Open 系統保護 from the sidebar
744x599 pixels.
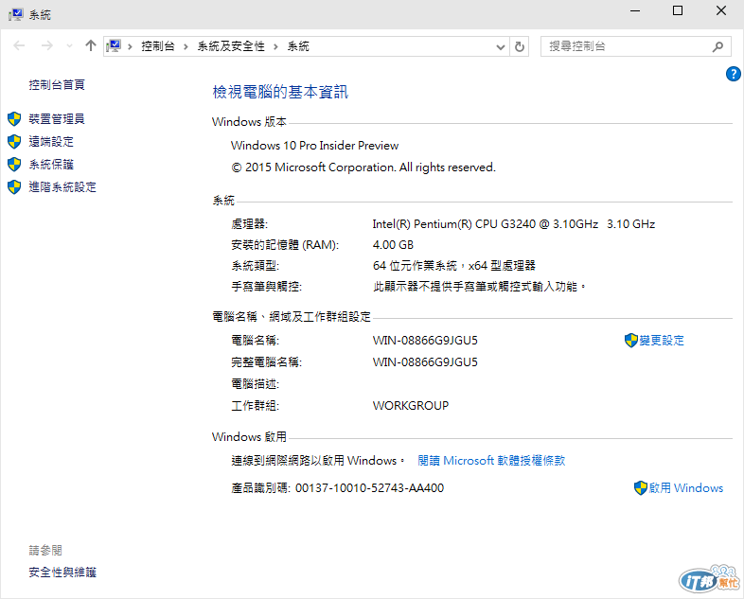(x=51, y=164)
